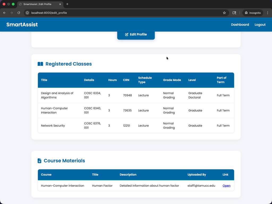Click the Level column header
This screenshot has width=272, height=204.
tap(192, 80)
